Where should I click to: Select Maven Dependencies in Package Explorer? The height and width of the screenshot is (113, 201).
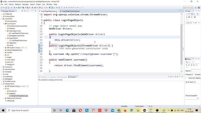tap(14, 50)
